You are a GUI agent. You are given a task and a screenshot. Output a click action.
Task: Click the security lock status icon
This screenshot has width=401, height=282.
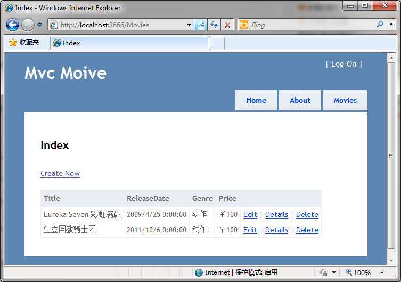[x=323, y=272]
